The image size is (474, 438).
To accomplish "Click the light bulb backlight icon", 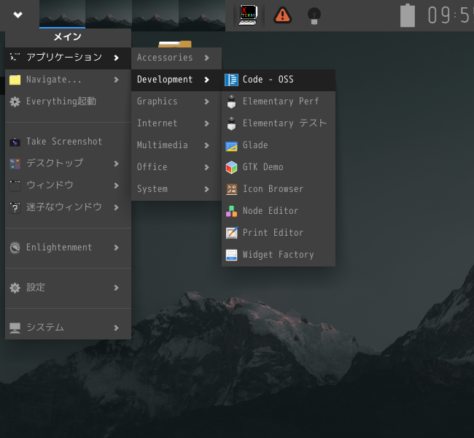I will (314, 16).
